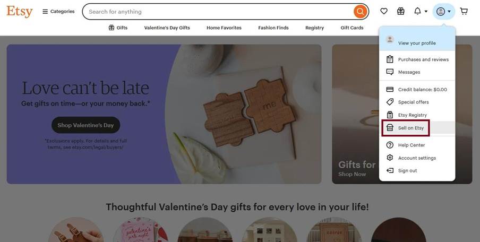480x242 pixels.
Task: Collapse the account avatar dropdown menu
Action: point(443,11)
